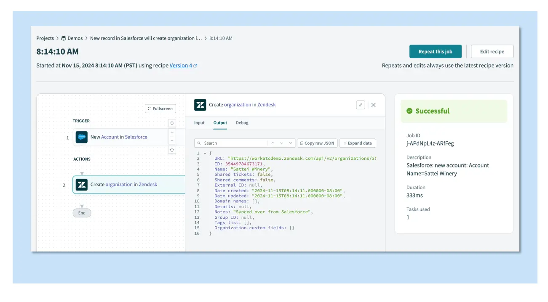548x302 pixels.
Task: Select the Salesforce trigger icon on step 1
Action: coord(81,137)
